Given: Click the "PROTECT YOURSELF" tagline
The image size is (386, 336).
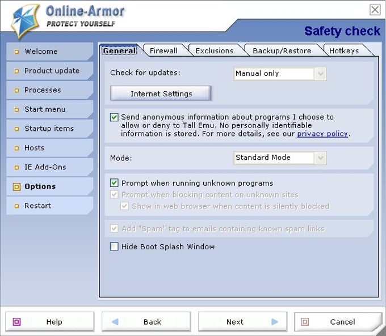Looking at the screenshot, I should (x=81, y=24).
